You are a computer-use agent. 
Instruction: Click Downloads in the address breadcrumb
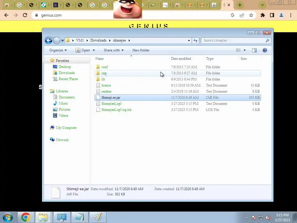[x=98, y=40]
